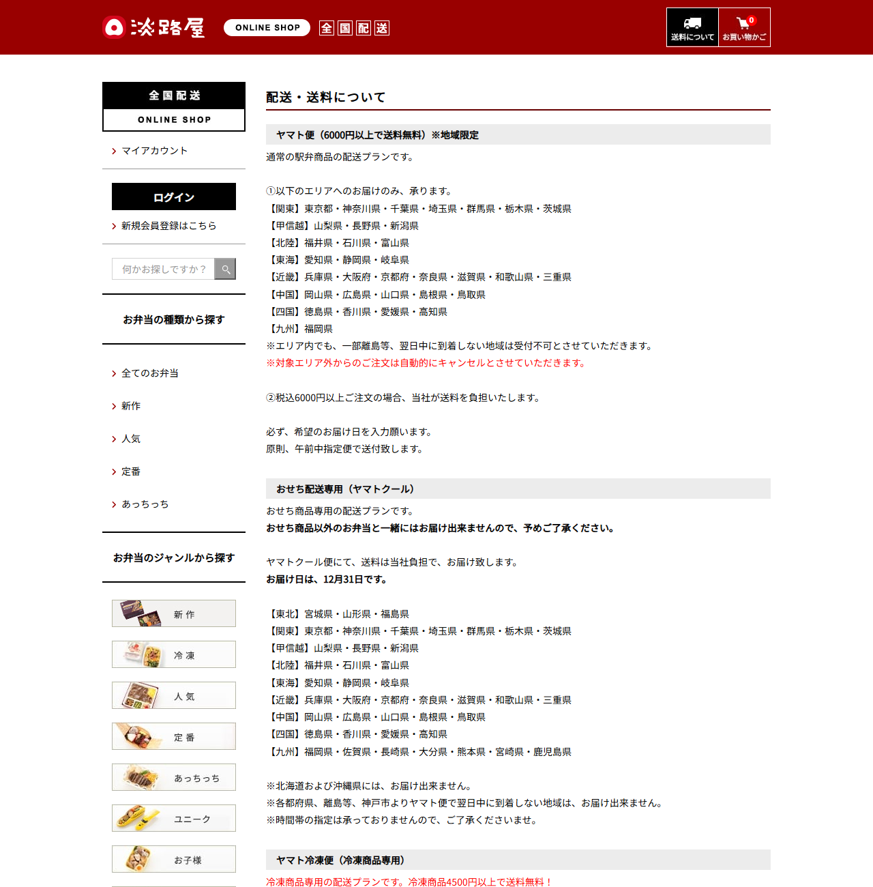Click the red 対象エリア外 cancellation notice
This screenshot has height=887, width=873.
point(426,363)
